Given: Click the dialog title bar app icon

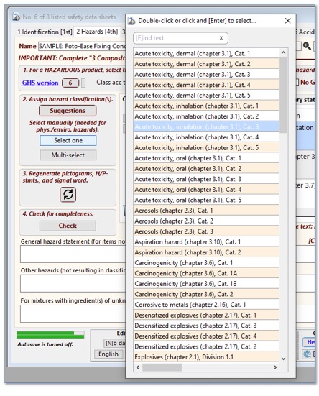Looking at the screenshot, I should 131,21.
